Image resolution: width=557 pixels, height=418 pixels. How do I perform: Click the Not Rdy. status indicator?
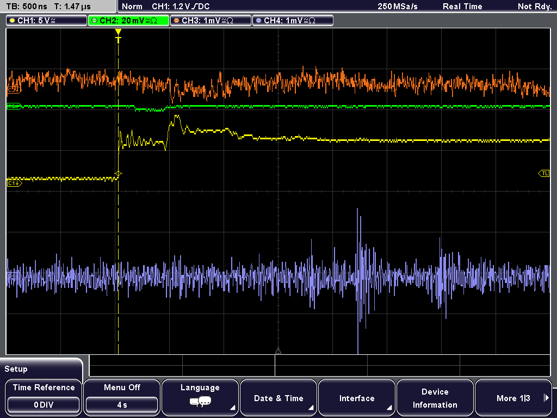(534, 7)
